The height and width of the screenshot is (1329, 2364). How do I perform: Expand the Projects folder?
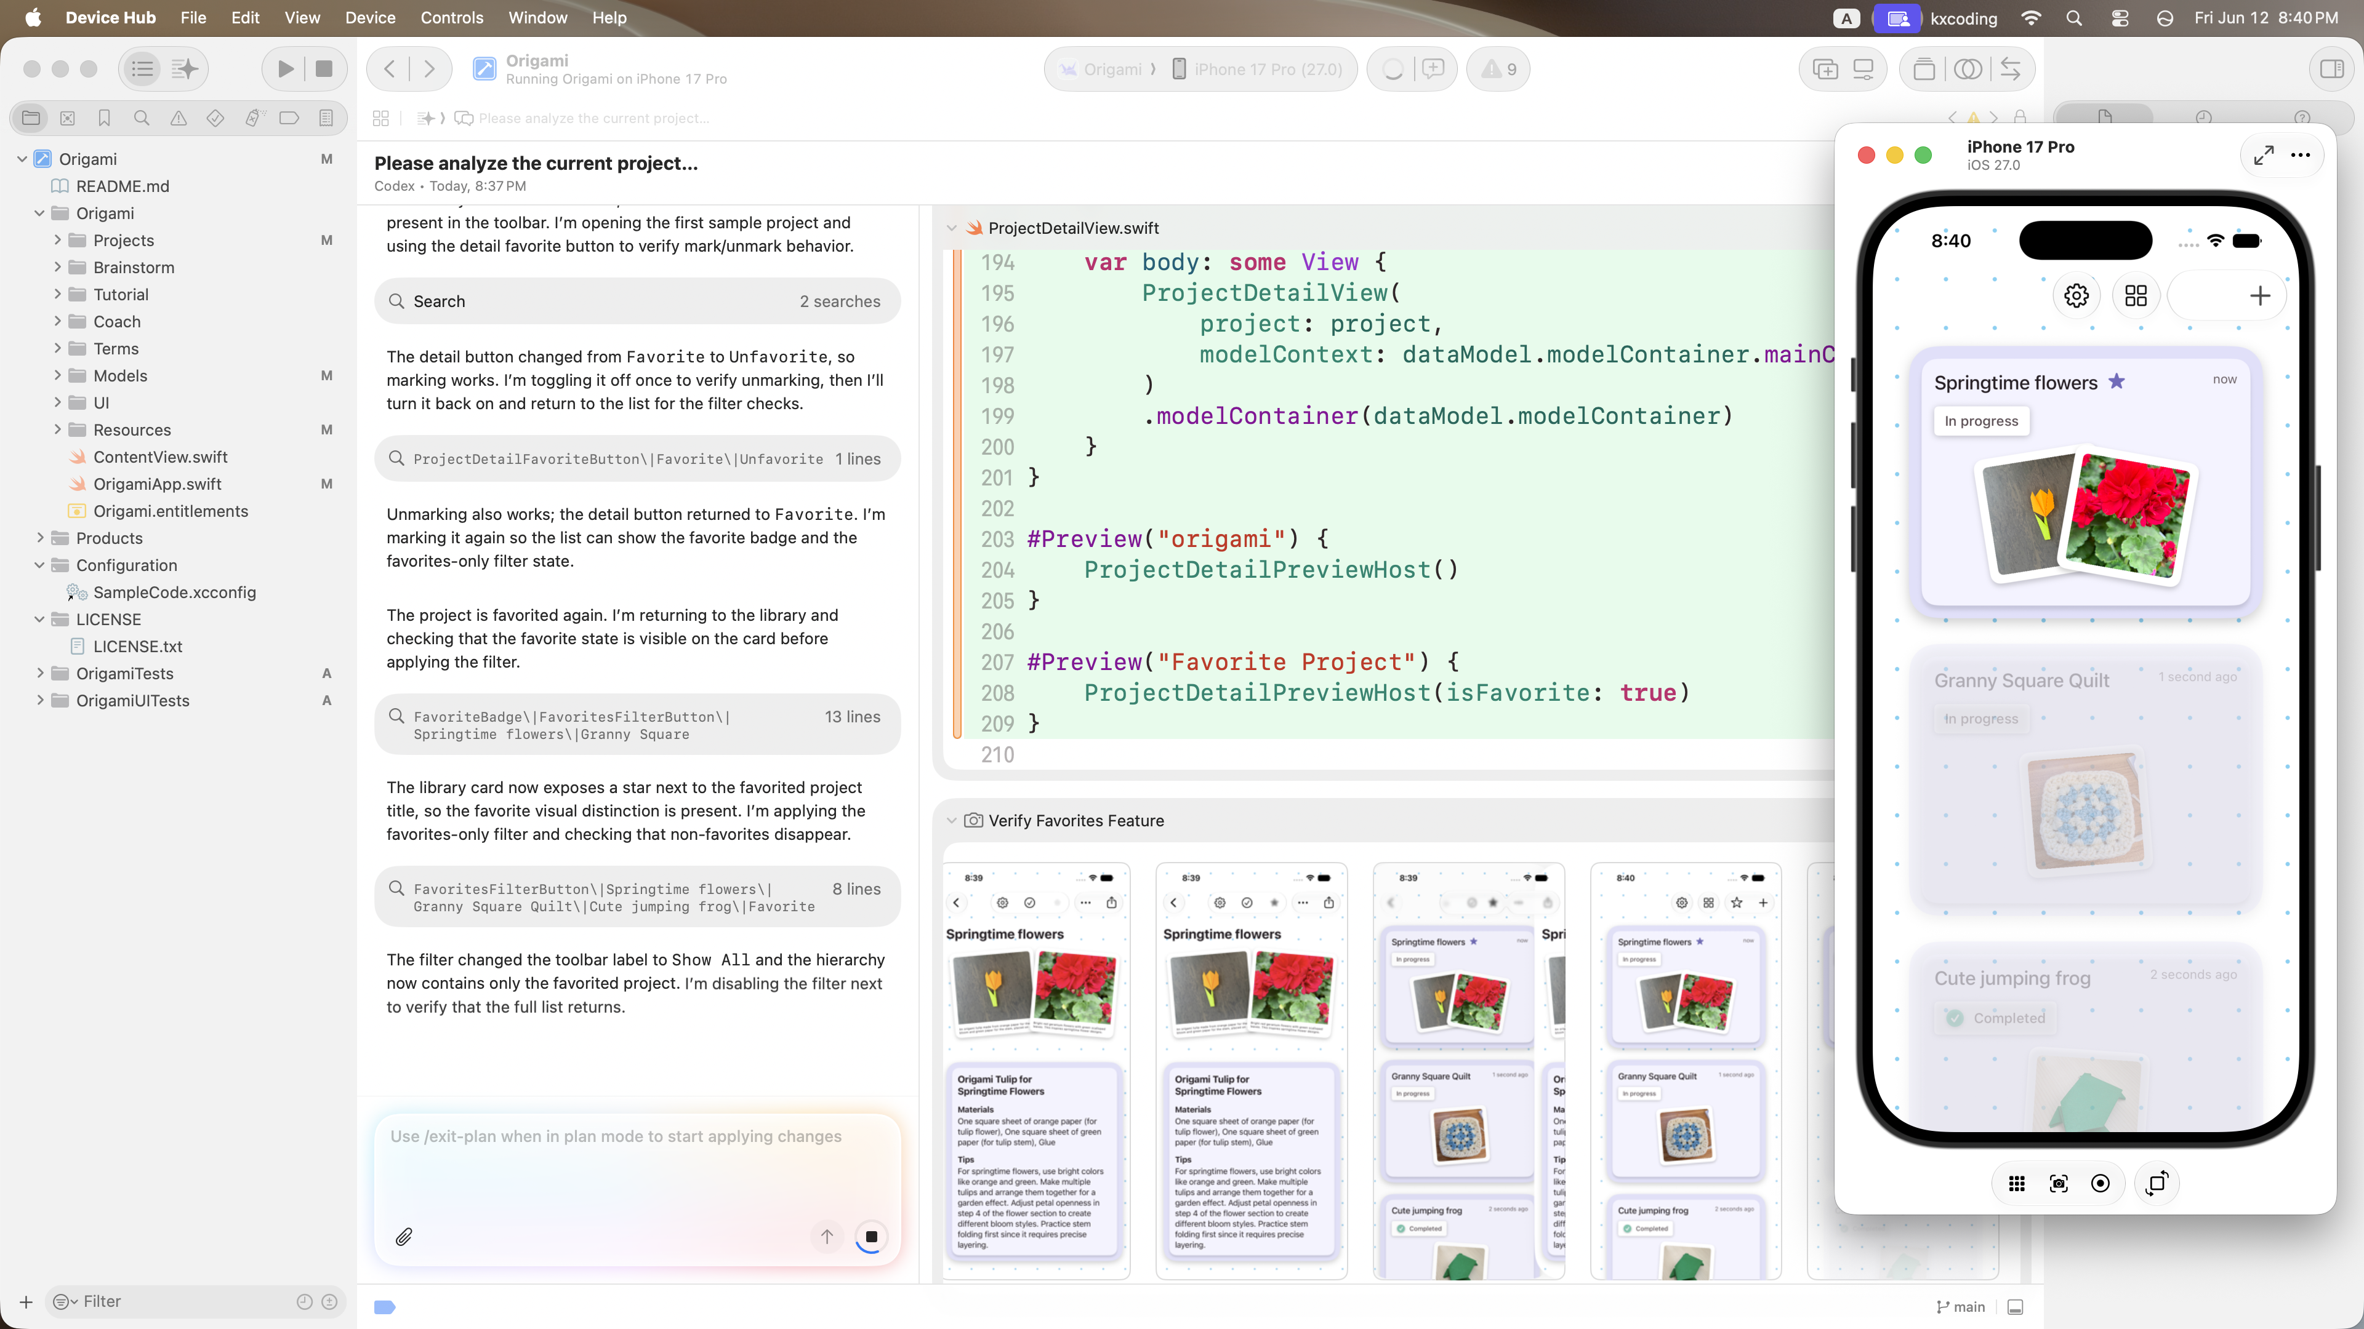click(x=58, y=241)
